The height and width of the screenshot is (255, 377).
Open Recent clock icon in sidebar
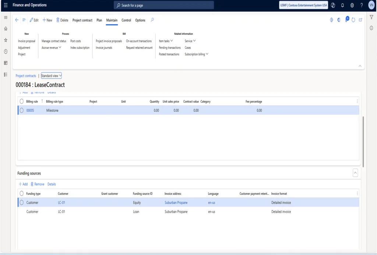pyautogui.click(x=6, y=51)
